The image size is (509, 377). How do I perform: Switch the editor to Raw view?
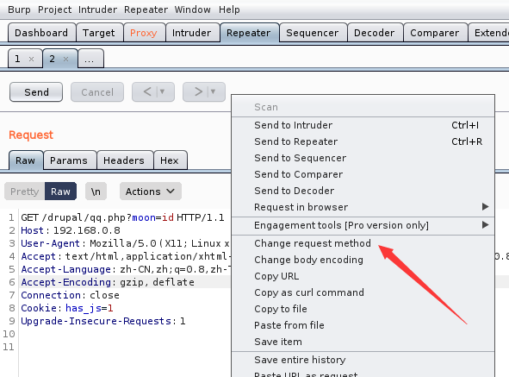click(60, 192)
